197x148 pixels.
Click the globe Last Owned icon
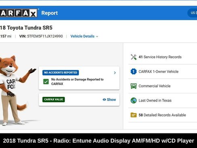pos(134,100)
